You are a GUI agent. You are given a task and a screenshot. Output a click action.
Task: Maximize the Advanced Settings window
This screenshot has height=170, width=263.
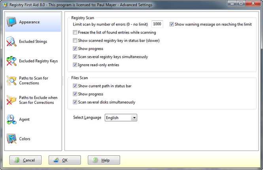click(x=241, y=3)
